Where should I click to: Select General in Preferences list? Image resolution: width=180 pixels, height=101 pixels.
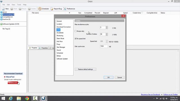59,21
